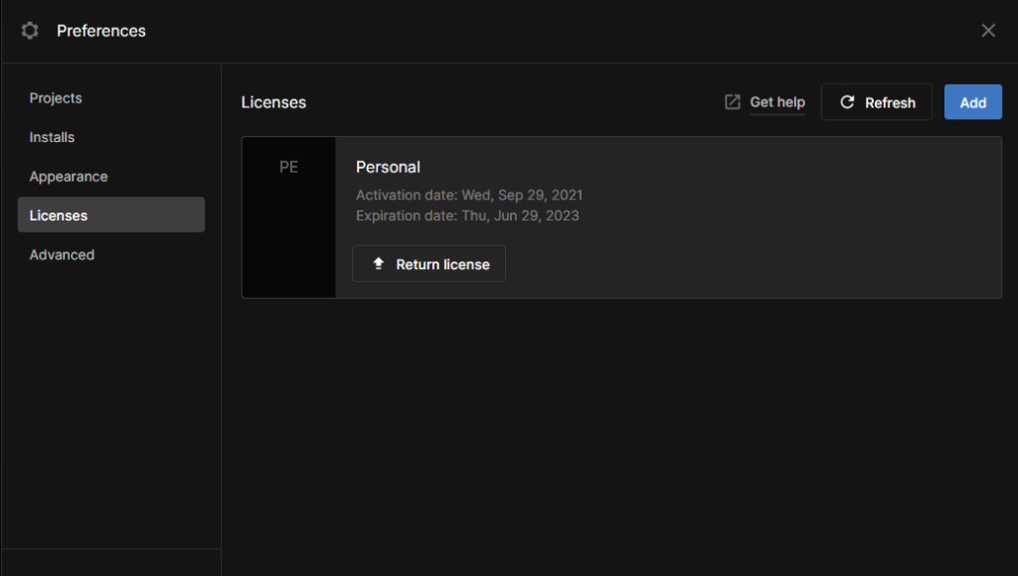Click the Preferences gear icon
The image size is (1018, 576).
coord(30,31)
